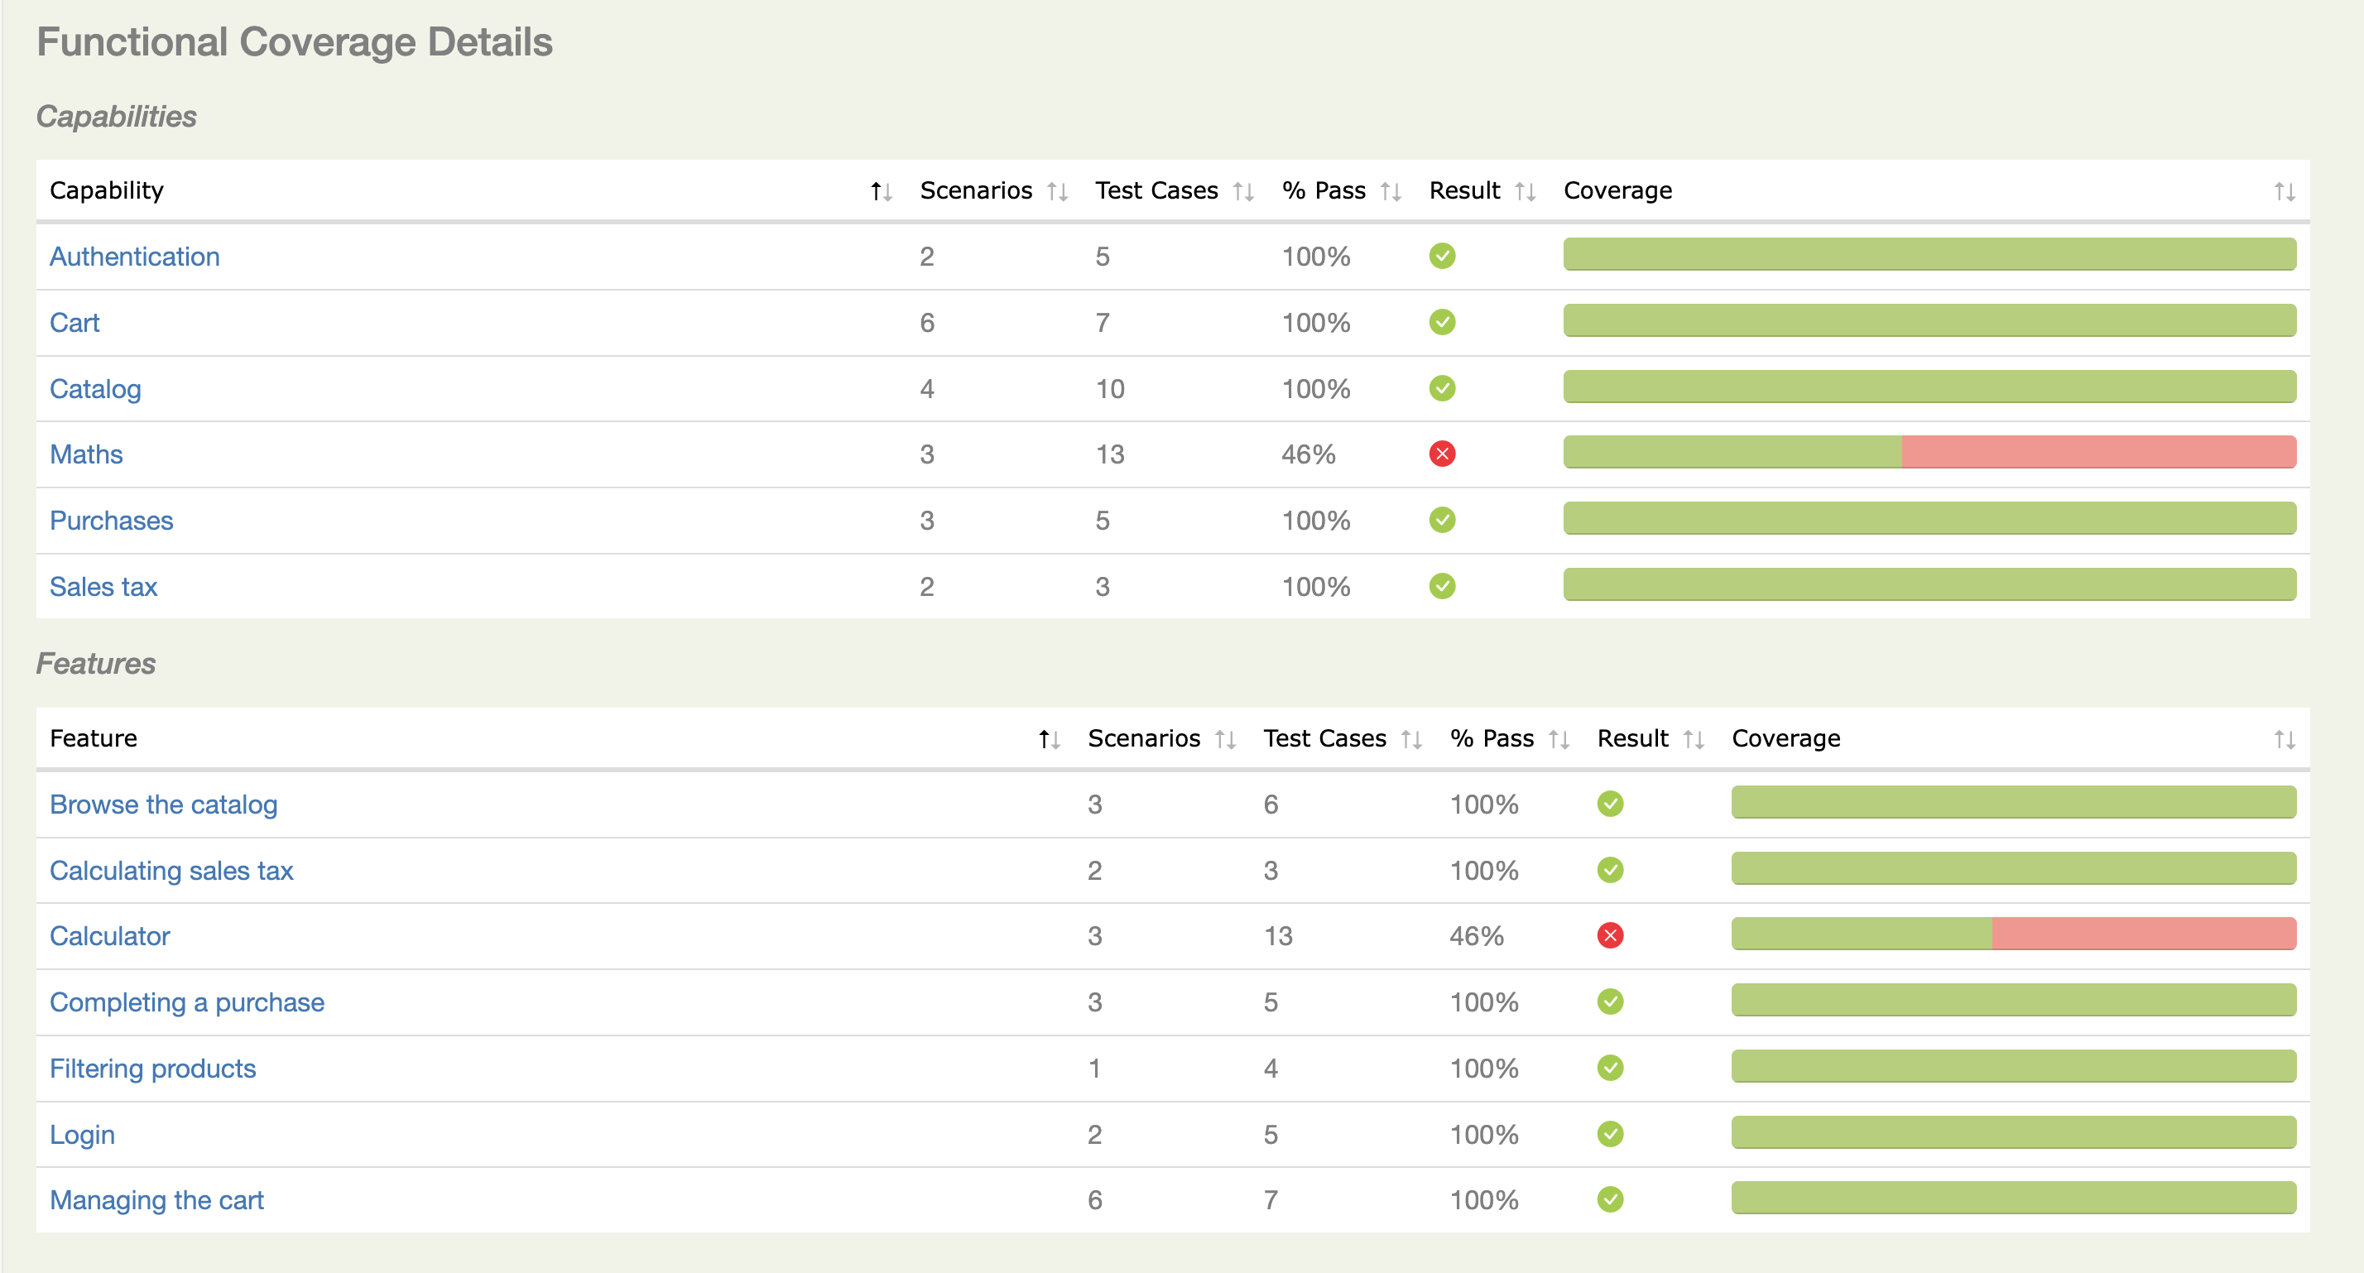The image size is (2364, 1273).
Task: Sort capabilities by Test Cases column
Action: [x=1242, y=192]
